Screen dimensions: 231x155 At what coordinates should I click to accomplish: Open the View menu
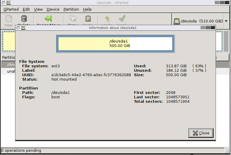[38, 9]
